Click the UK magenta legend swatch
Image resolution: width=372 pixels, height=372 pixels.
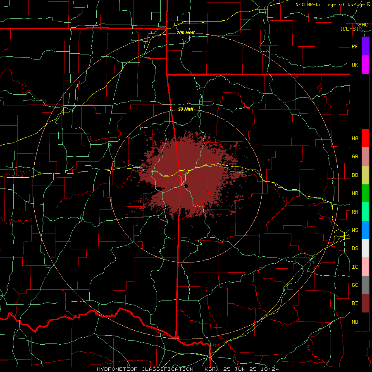(x=365, y=65)
